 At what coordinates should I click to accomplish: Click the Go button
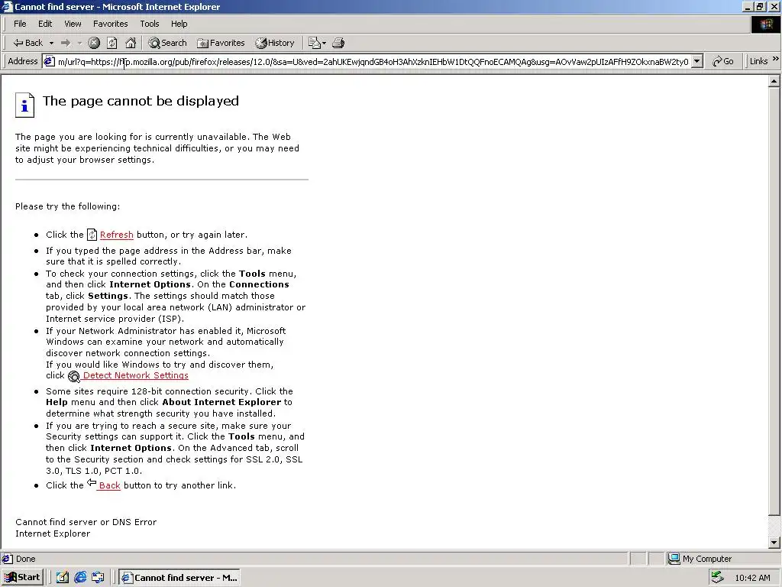(722, 61)
